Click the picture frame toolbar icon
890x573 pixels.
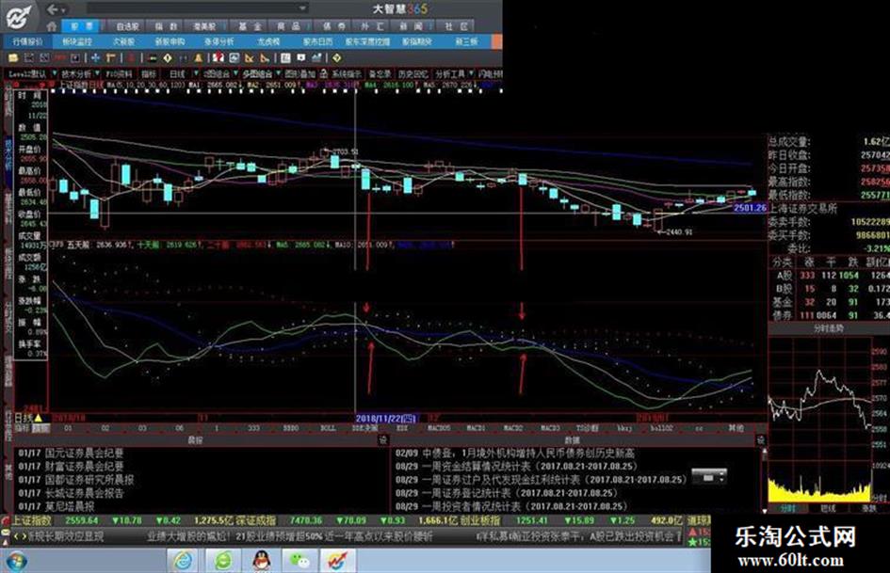234,58
